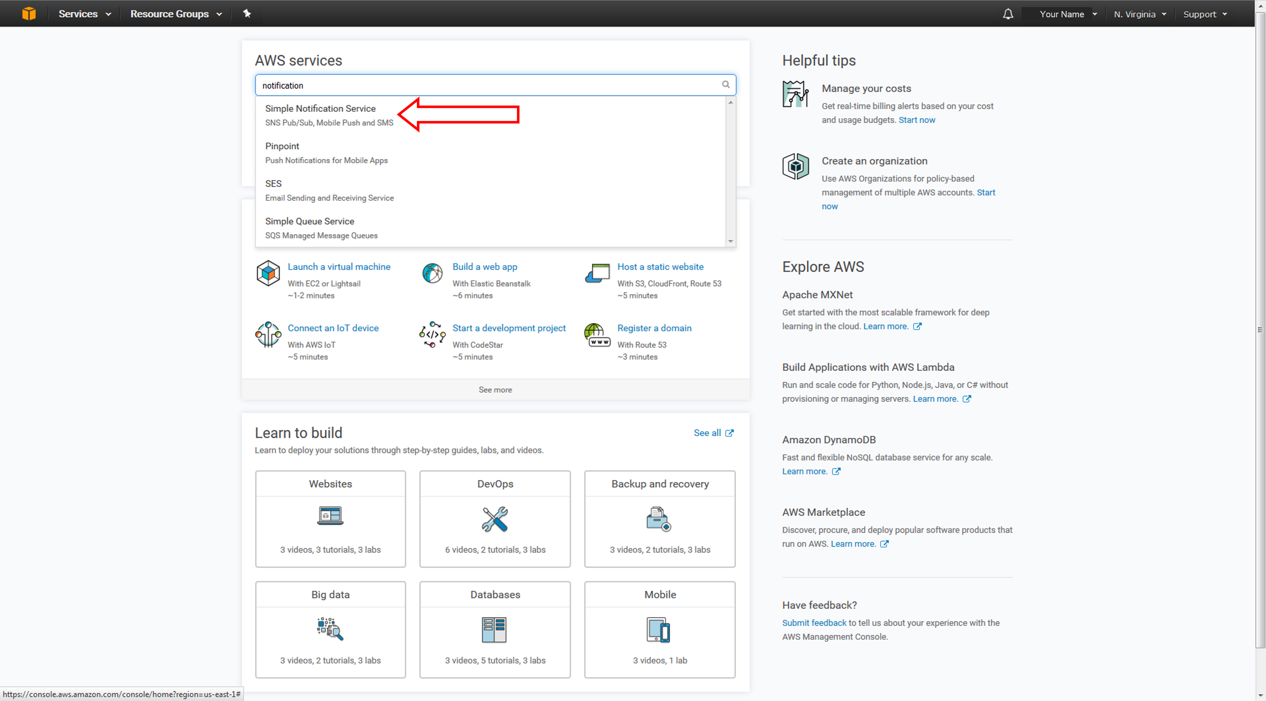Open Build a web app link
Viewport: 1266px width, 701px height.
click(484, 267)
